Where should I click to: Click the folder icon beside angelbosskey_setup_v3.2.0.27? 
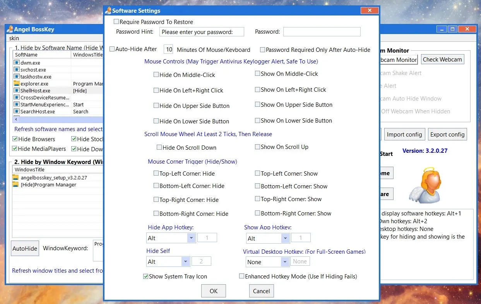point(15,178)
